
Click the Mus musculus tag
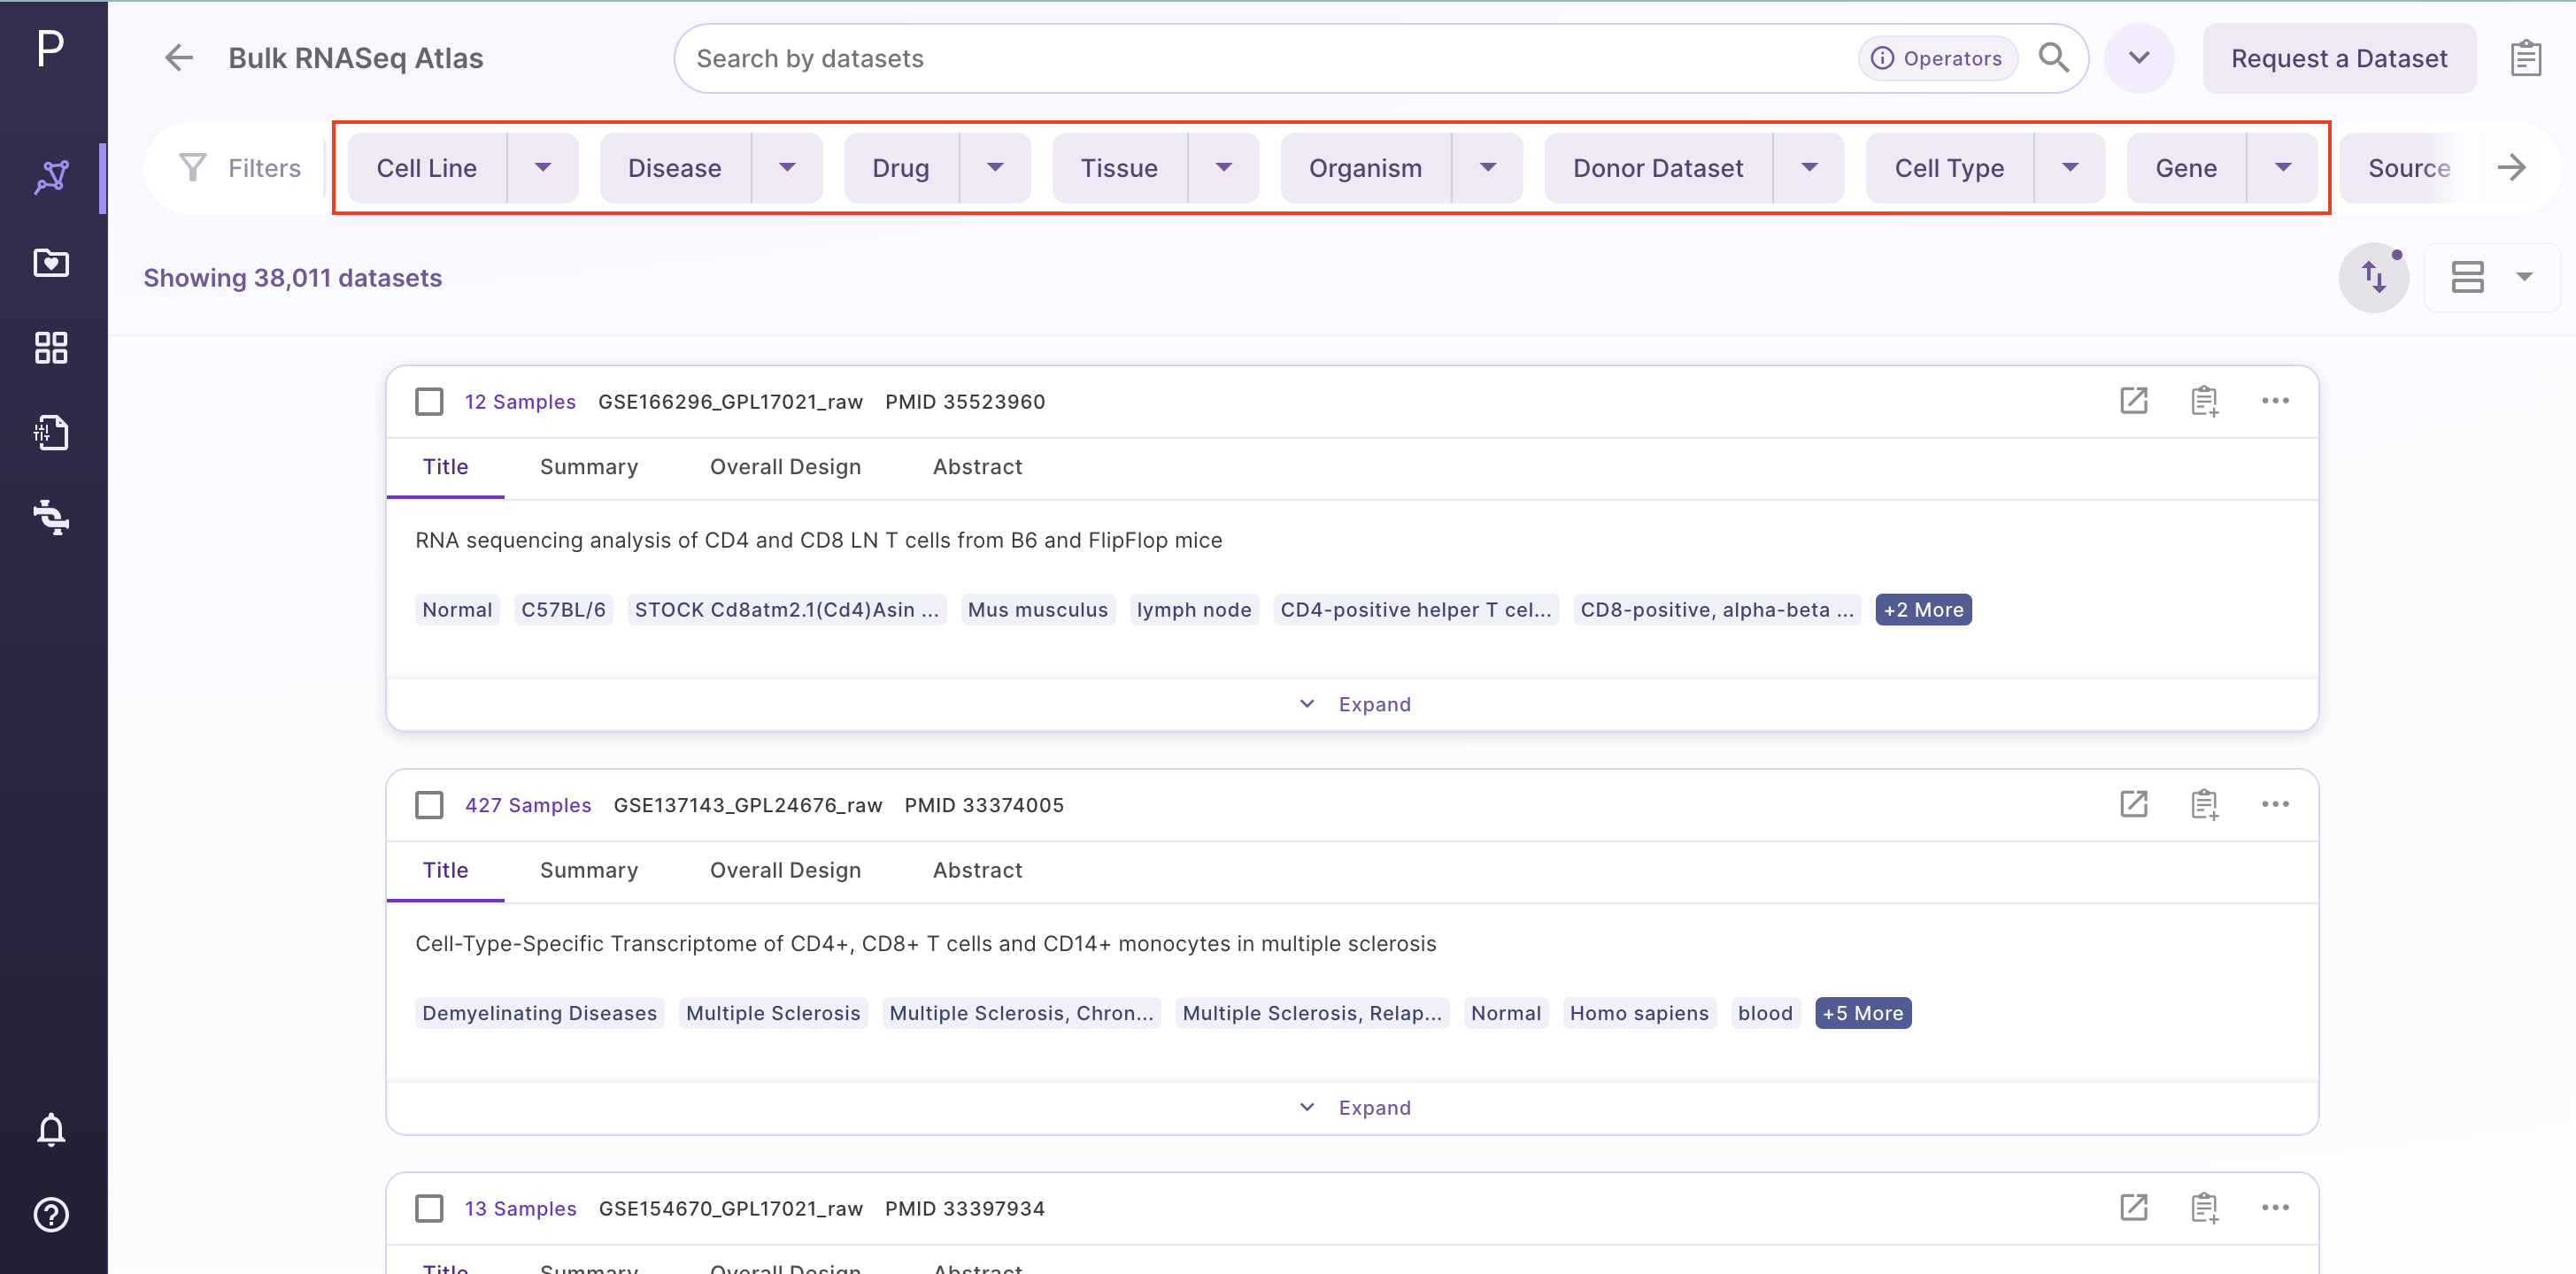(x=1037, y=610)
